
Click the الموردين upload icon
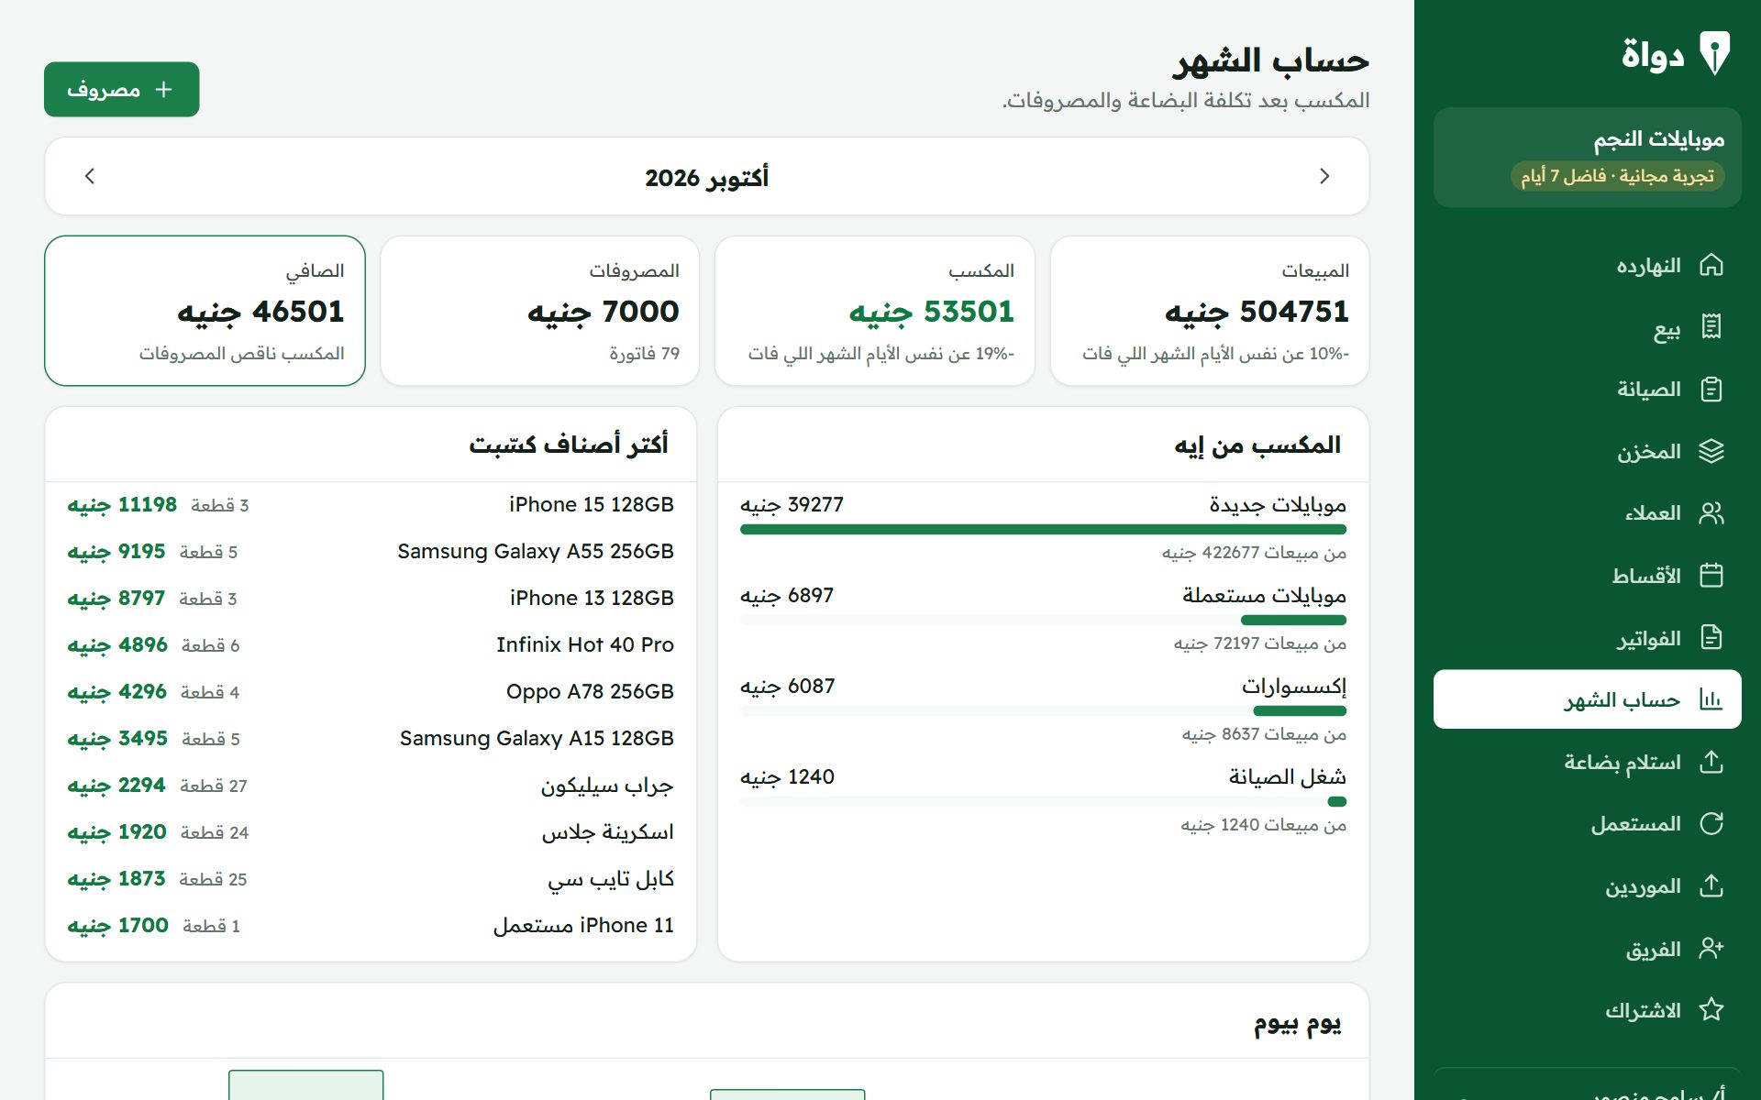point(1711,885)
